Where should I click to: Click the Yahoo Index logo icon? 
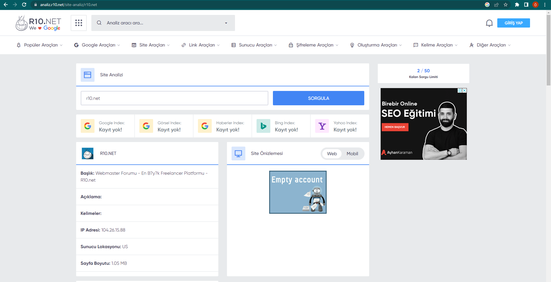pos(322,126)
